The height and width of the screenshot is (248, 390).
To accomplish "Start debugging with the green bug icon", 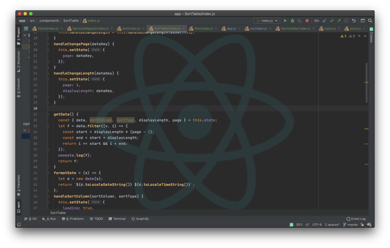I will tap(292, 21).
